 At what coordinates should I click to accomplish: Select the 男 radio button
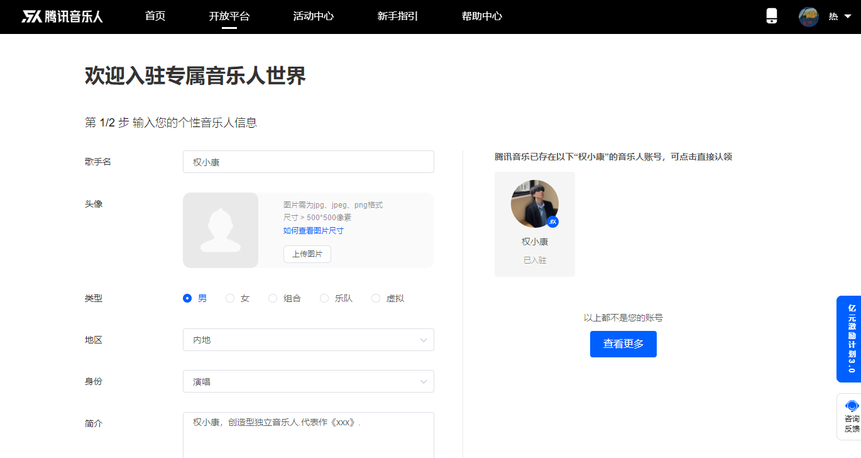[187, 298]
